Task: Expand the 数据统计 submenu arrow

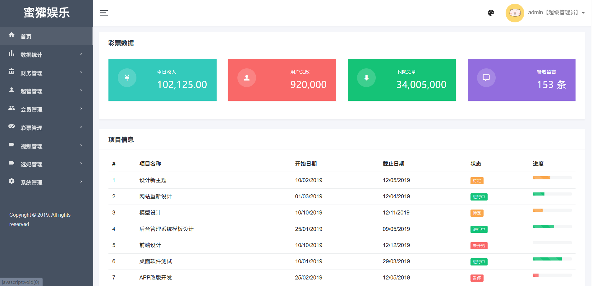Action: tap(81, 54)
